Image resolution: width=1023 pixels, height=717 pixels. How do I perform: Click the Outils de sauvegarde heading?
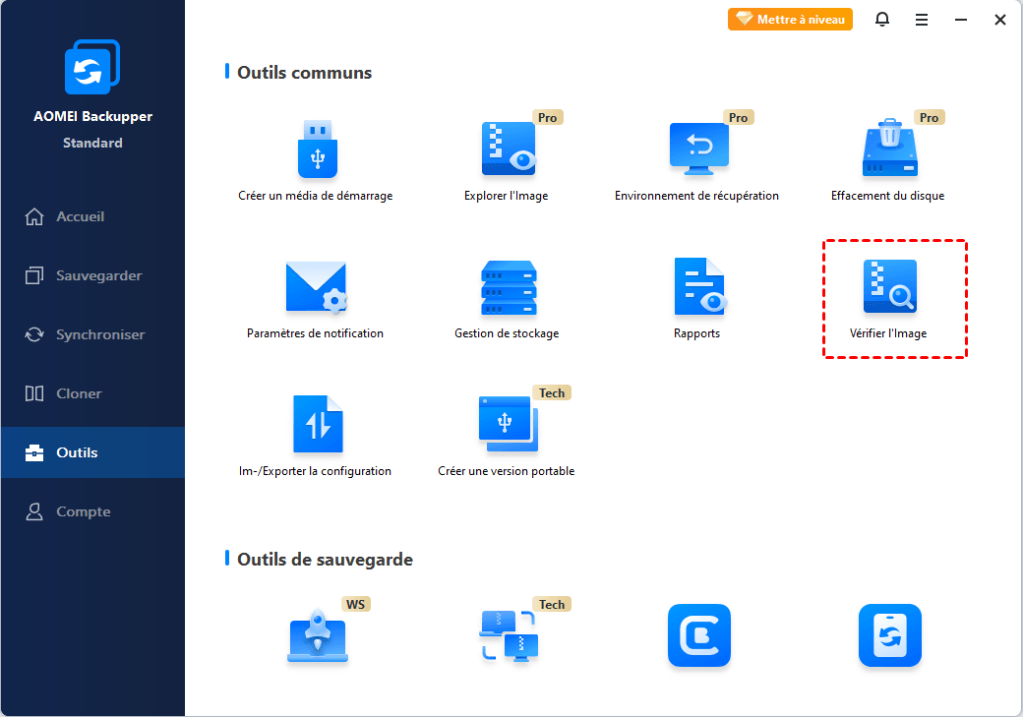click(x=325, y=559)
